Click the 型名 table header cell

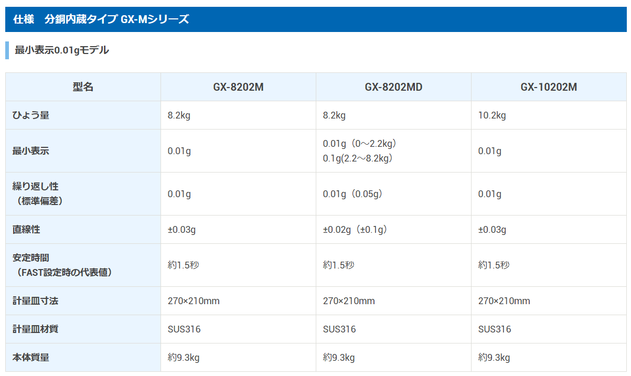83,87
